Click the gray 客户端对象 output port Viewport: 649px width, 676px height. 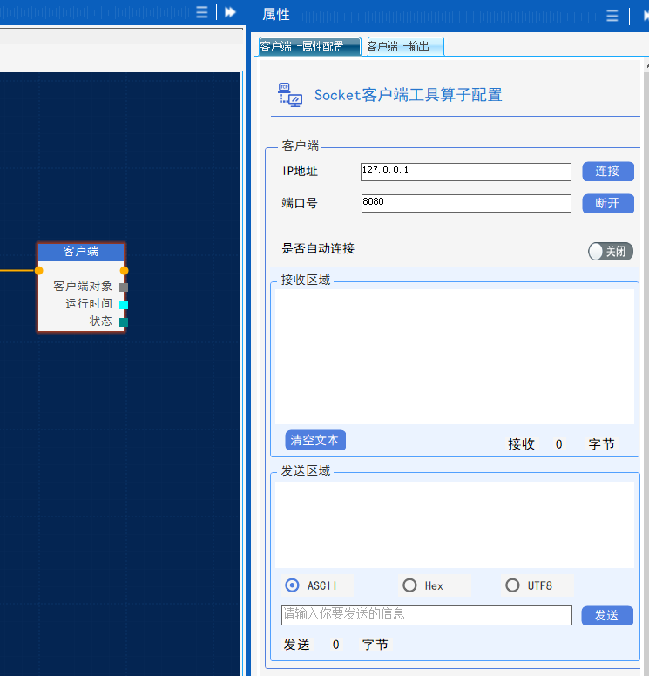click(124, 287)
